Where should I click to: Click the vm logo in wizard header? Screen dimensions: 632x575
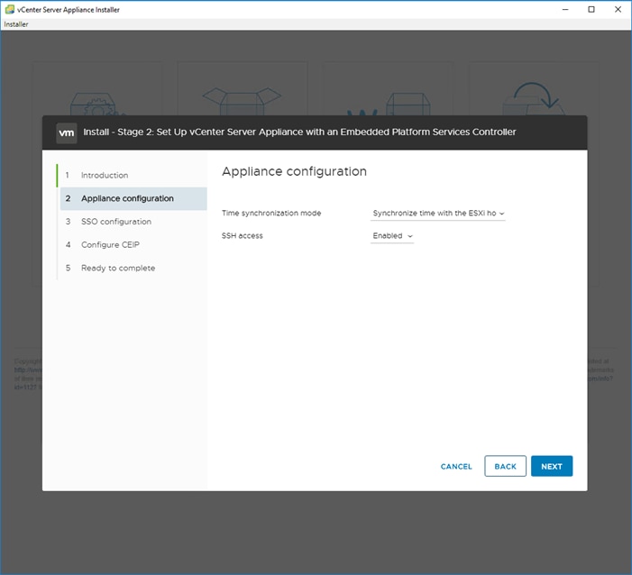(67, 132)
